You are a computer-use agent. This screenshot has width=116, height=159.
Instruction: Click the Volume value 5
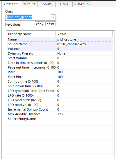coord(85,49)
